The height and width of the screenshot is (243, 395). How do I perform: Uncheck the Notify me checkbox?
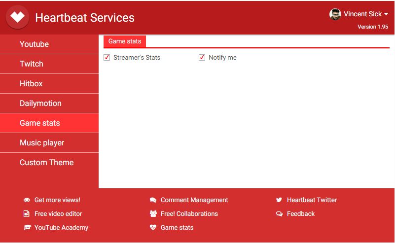202,57
